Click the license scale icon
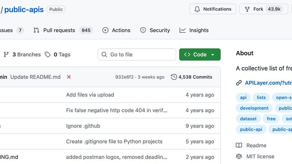292x164 pixels. tap(239, 156)
